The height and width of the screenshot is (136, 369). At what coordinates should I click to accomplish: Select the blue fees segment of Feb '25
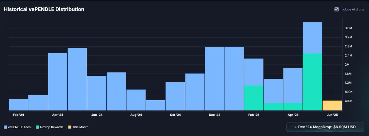tap(254, 72)
